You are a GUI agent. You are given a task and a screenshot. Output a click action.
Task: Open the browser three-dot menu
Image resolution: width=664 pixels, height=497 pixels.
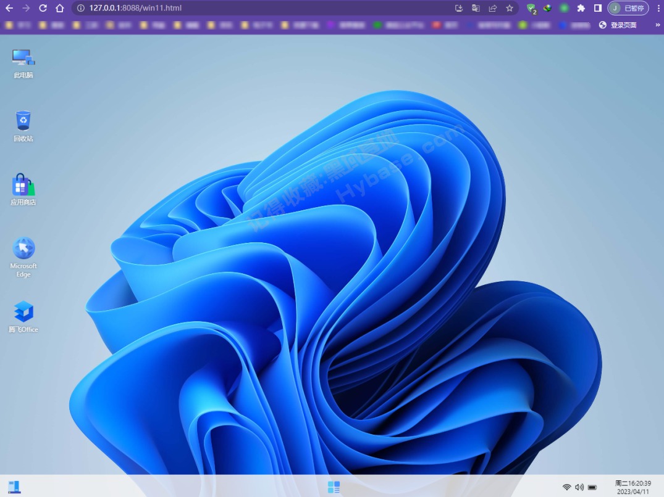[658, 8]
